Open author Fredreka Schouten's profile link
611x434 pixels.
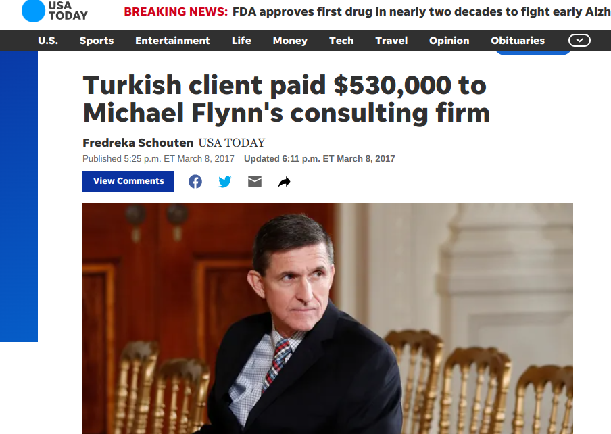[x=138, y=143]
